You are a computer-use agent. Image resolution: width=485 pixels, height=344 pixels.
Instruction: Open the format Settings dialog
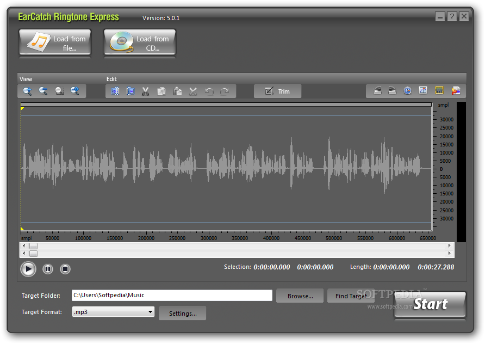(x=183, y=314)
